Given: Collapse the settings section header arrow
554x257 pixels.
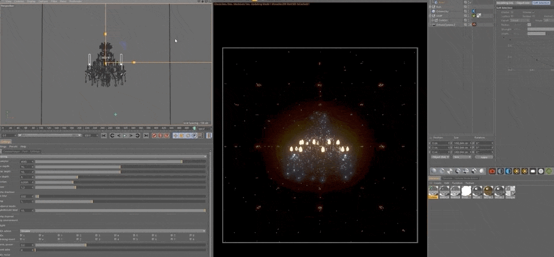Looking at the screenshot, I should click(x=205, y=156).
